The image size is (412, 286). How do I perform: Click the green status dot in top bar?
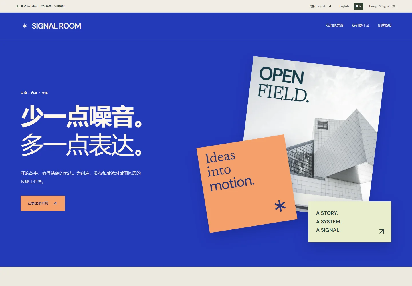pyautogui.click(x=17, y=6)
